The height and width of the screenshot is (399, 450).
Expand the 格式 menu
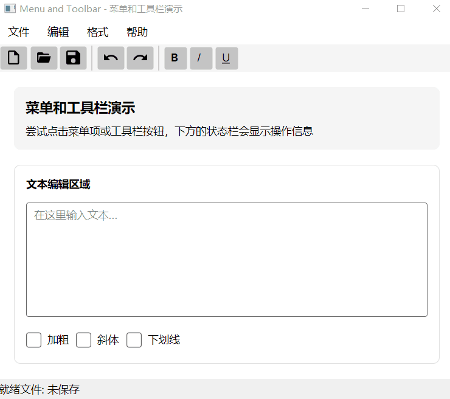tap(98, 32)
